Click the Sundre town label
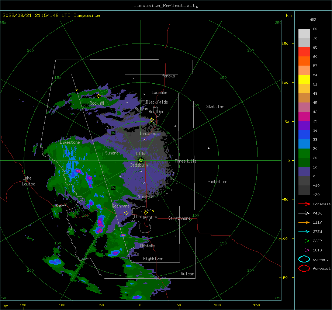 point(112,153)
